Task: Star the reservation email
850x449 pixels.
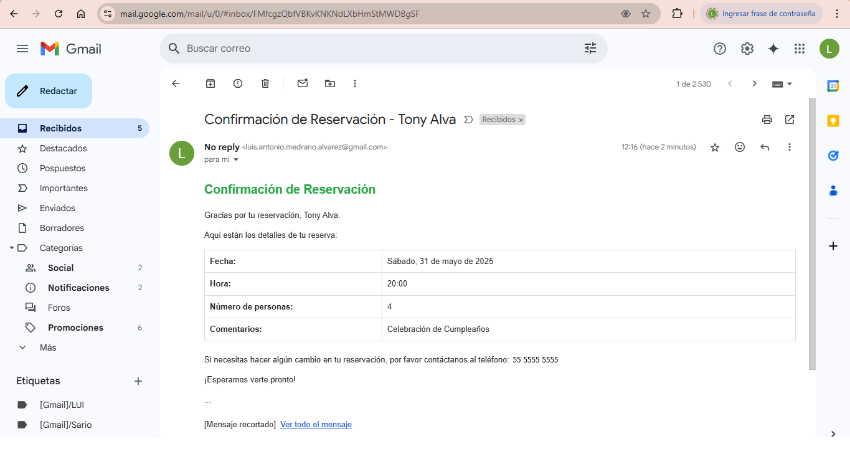Action: (x=715, y=147)
